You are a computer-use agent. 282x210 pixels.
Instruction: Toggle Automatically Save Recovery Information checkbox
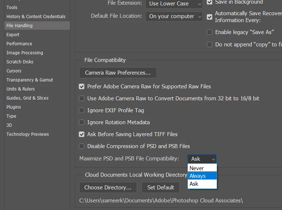click(x=210, y=17)
